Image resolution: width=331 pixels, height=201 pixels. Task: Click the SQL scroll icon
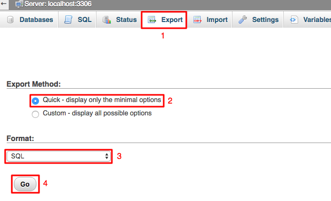pyautogui.click(x=68, y=19)
